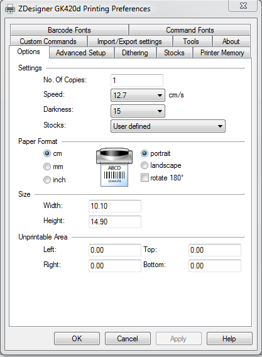The height and width of the screenshot is (357, 262).
Task: Expand the Stocks User defined dropdown
Action: (168, 126)
